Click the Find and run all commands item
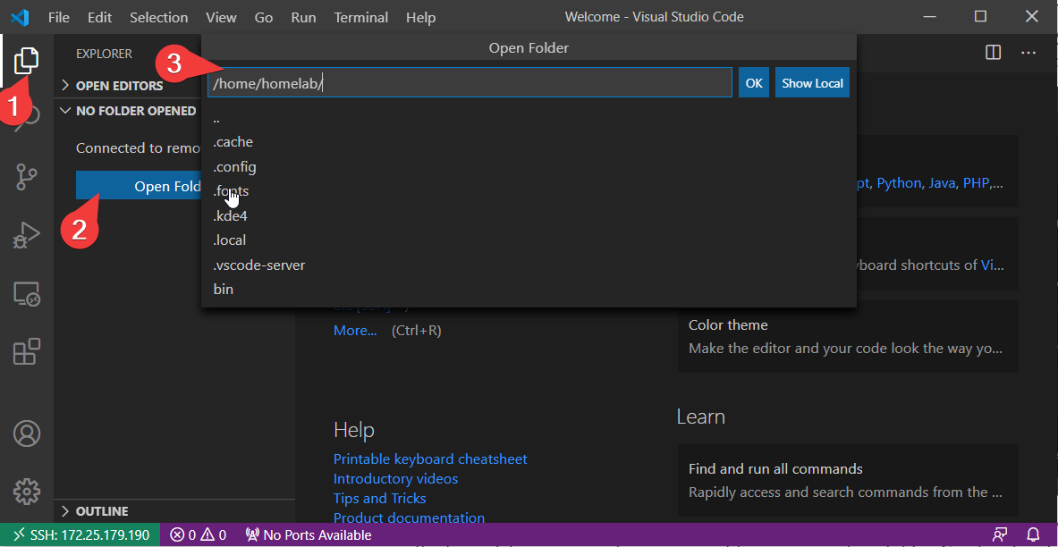The height and width of the screenshot is (547, 1058). tap(848, 480)
